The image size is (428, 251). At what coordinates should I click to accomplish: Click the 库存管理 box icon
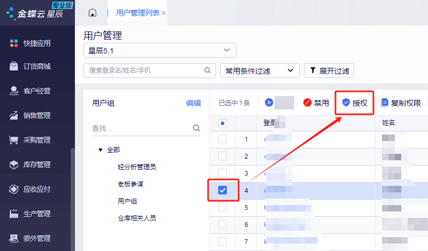click(14, 164)
